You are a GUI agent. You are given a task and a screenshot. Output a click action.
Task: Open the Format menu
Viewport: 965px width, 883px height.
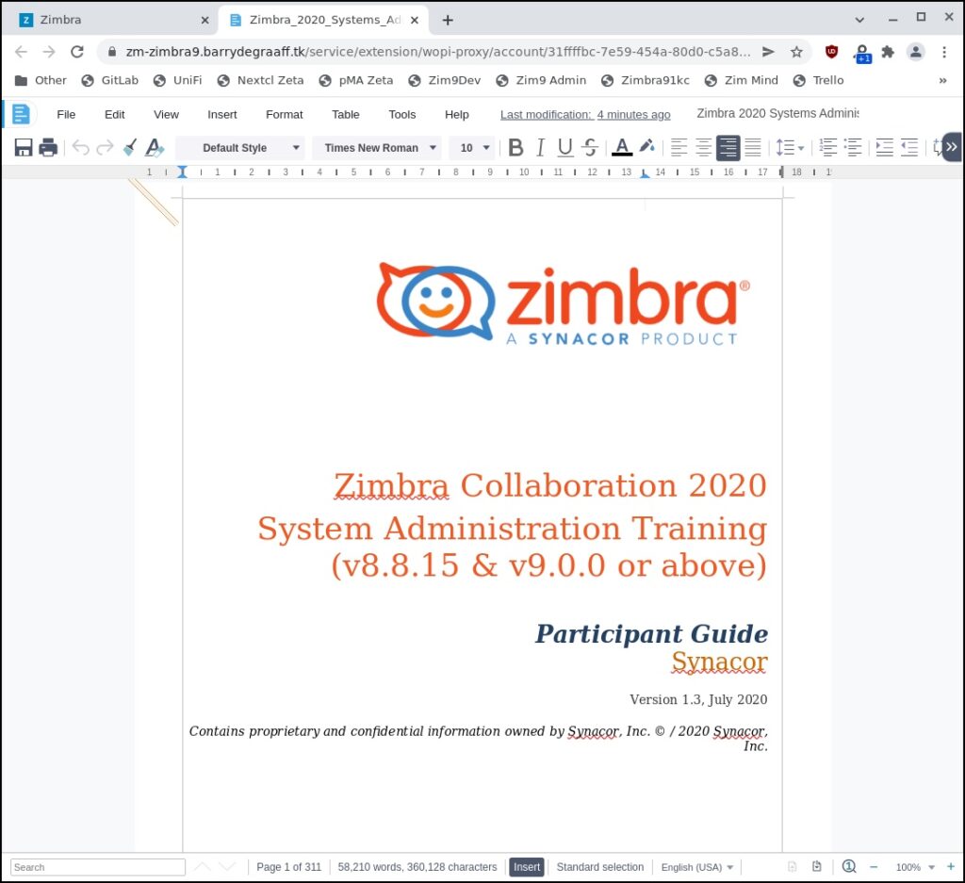[284, 114]
